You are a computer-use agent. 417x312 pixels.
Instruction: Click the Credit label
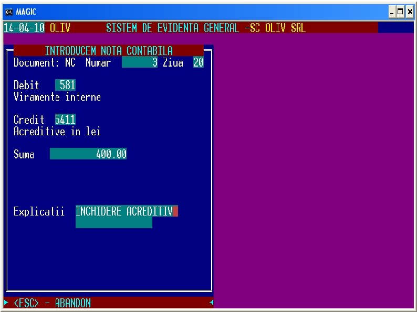pyautogui.click(x=29, y=120)
